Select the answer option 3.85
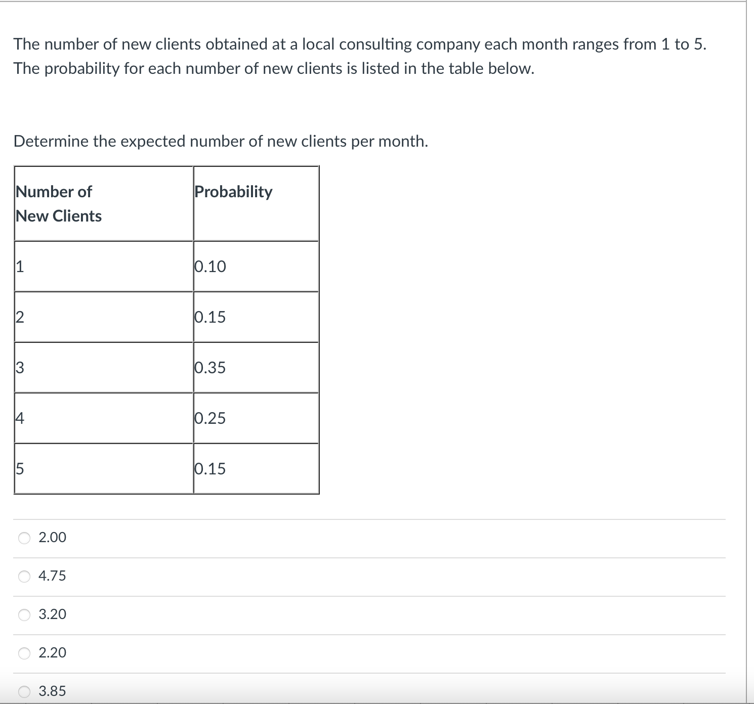The height and width of the screenshot is (704, 754). [52, 691]
